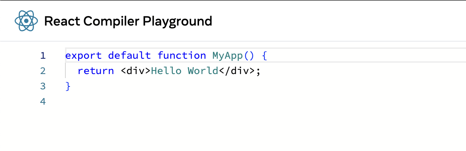Select line number 3 in gutter

[43, 86]
